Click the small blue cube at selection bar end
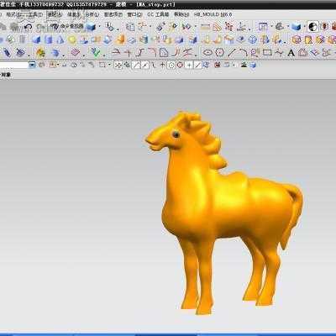 [x=253, y=65]
